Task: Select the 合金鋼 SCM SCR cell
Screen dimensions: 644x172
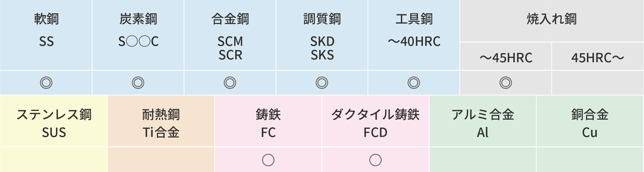Action: [230, 35]
